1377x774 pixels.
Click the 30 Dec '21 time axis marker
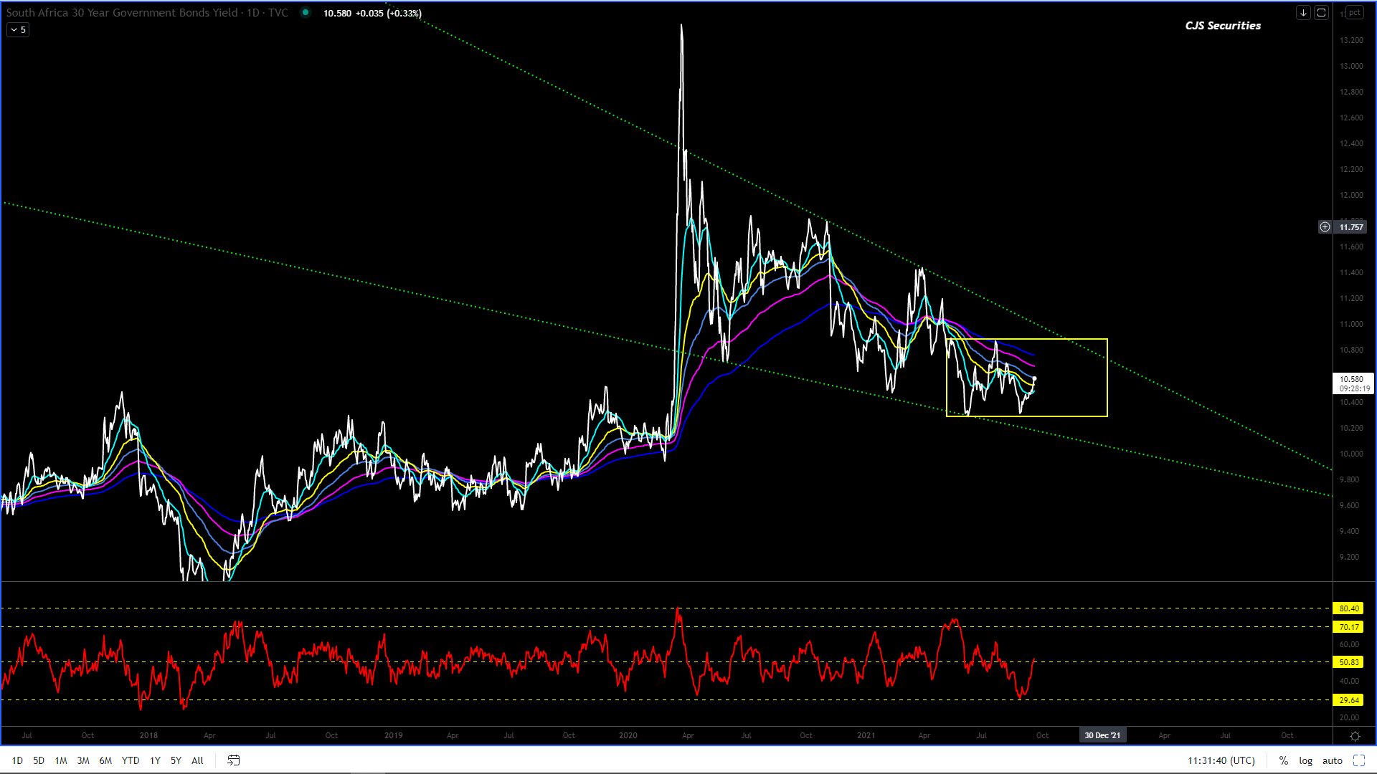(x=1102, y=735)
